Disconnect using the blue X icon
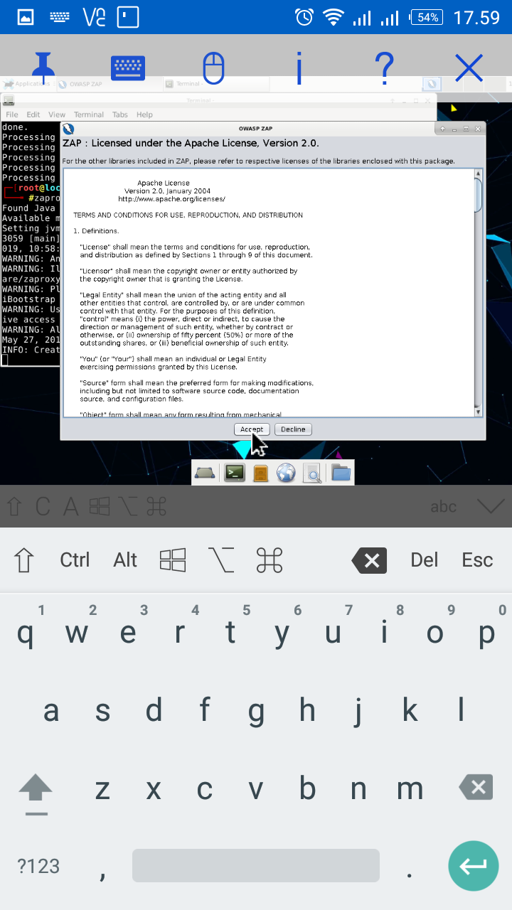 469,69
